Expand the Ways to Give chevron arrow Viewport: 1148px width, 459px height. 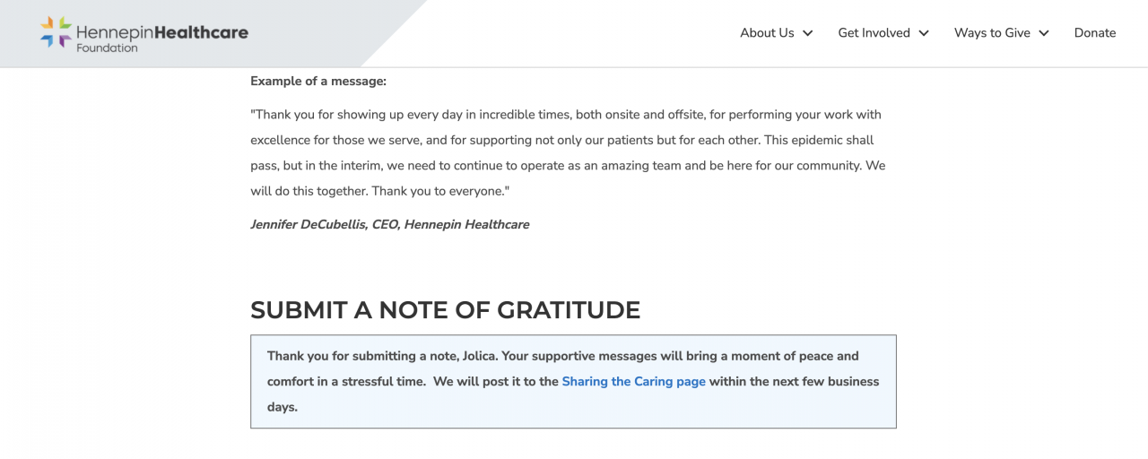point(1044,33)
